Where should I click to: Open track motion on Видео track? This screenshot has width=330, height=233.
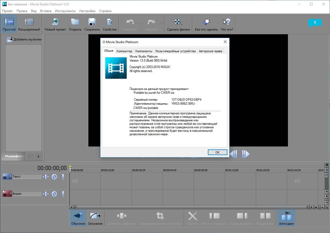point(46,194)
